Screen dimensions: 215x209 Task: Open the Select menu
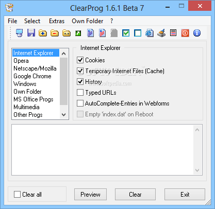[x=32, y=21]
